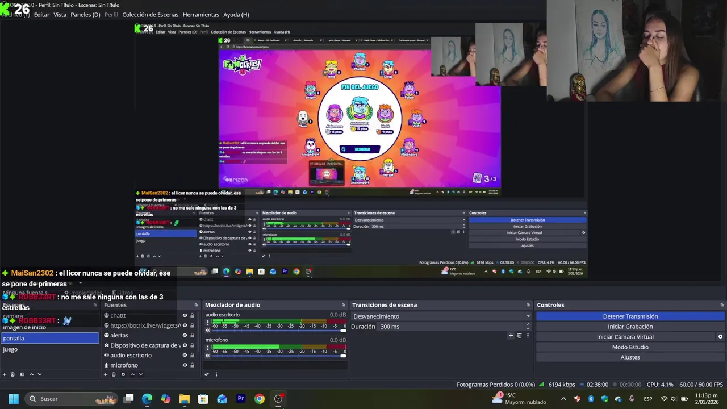Open File Explorer from taskbar
This screenshot has width=727, height=409.
click(185, 399)
